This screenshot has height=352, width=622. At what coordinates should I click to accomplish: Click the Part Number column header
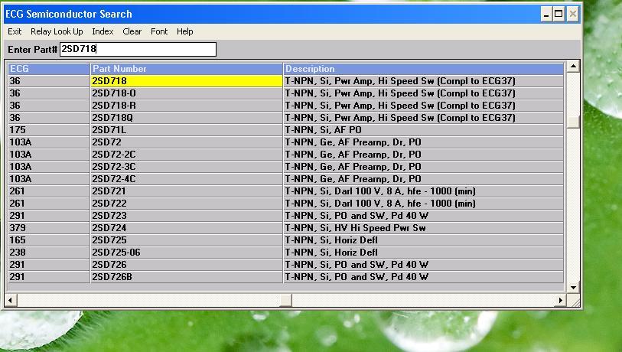187,69
